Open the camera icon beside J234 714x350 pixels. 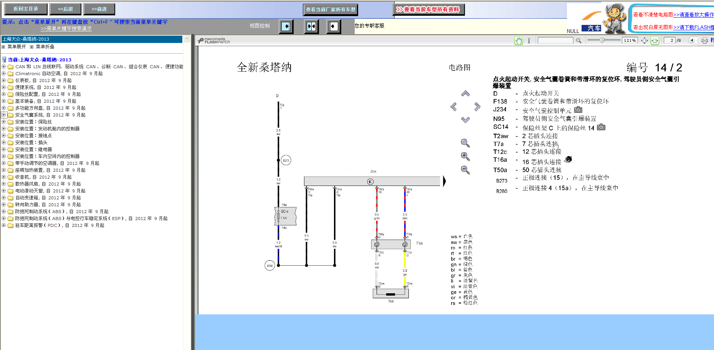(x=578, y=110)
